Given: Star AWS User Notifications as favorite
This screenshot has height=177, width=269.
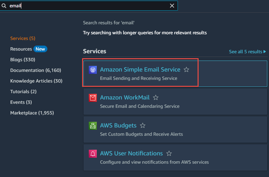Looking at the screenshot, I should pos(169,153).
